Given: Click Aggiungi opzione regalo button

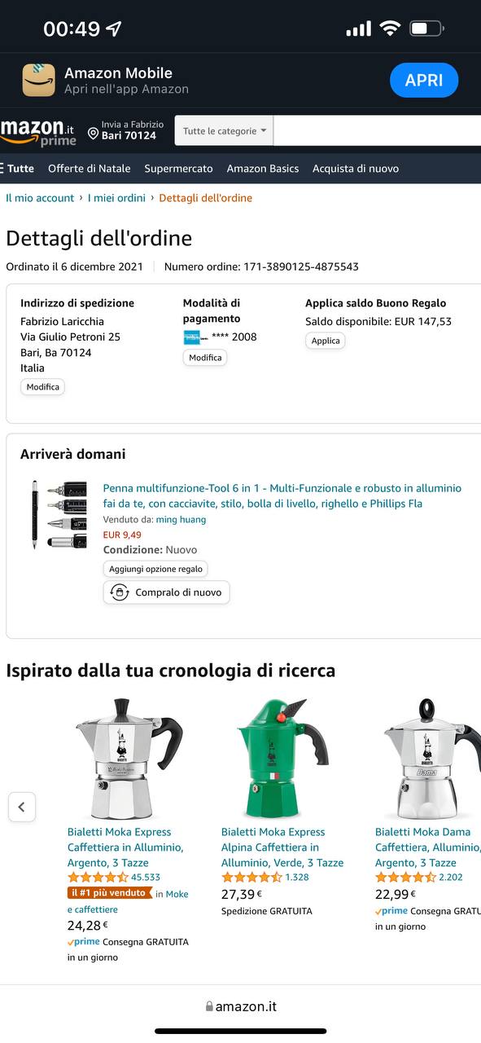Looking at the screenshot, I should (x=155, y=569).
